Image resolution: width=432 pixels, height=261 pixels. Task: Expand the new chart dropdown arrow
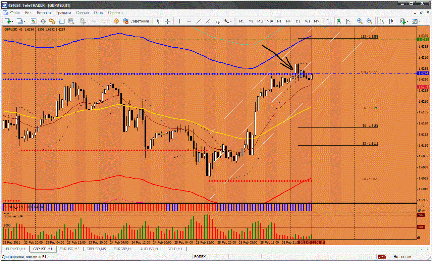[12, 21]
